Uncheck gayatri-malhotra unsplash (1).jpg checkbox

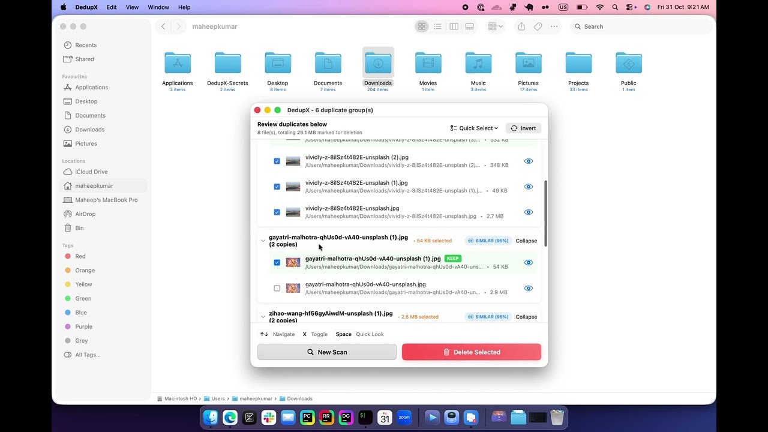[x=277, y=263]
